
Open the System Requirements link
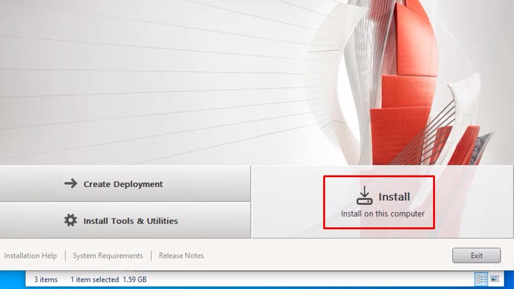coord(107,256)
